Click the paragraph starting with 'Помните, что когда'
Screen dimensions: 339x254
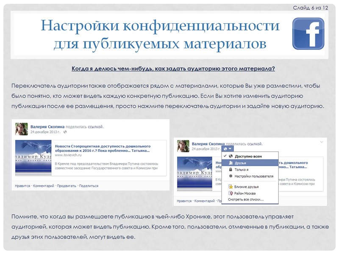(170, 227)
